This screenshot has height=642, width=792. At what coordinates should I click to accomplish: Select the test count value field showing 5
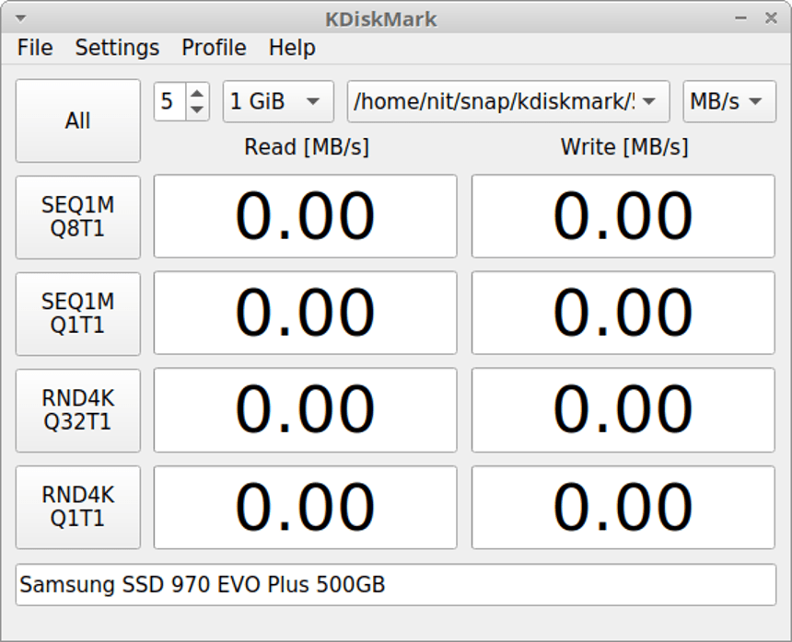click(x=171, y=102)
